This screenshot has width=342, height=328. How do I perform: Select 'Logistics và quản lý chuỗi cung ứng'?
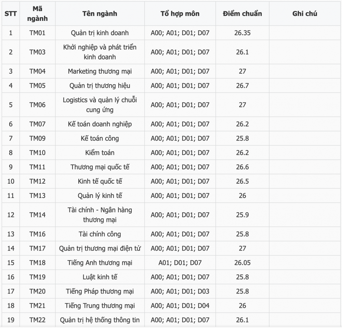(x=100, y=105)
